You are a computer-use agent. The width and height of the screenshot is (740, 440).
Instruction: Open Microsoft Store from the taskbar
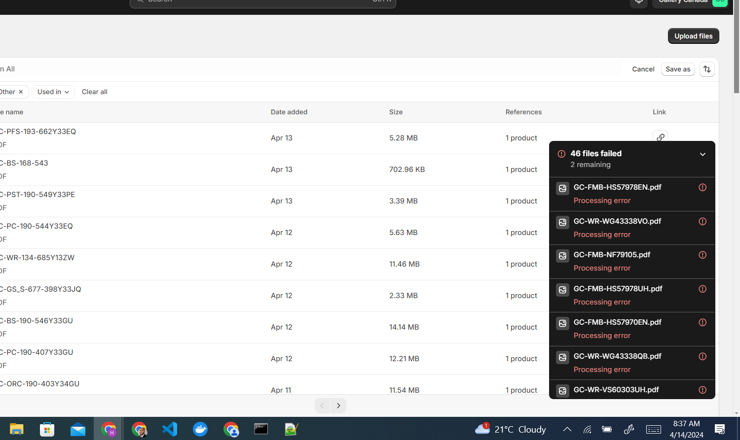47,429
